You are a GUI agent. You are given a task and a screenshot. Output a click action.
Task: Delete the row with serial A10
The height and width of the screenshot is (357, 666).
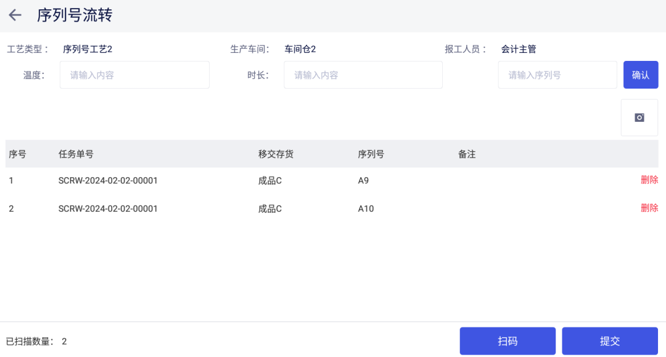tap(649, 208)
